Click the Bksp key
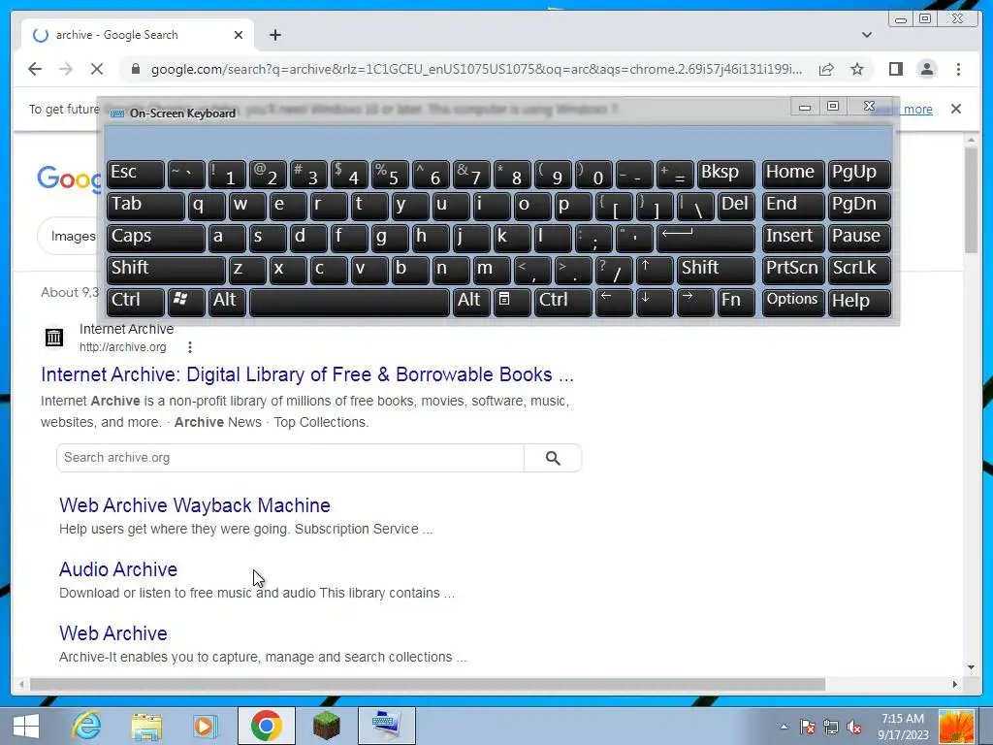The image size is (993, 745). [726, 174]
